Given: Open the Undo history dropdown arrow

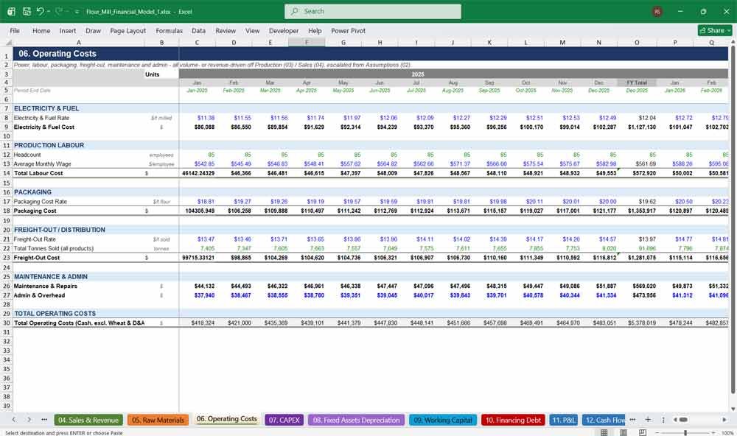Looking at the screenshot, I should click(49, 11).
